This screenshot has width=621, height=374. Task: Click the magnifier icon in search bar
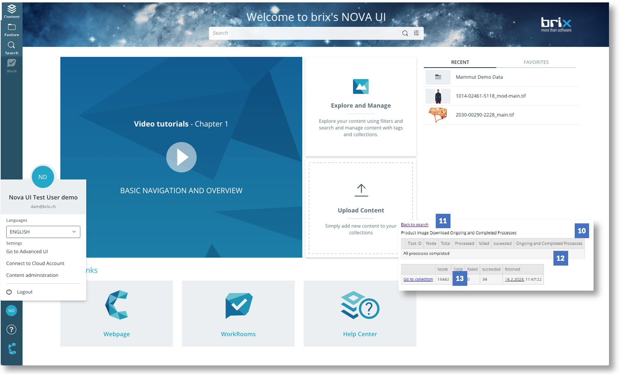405,33
